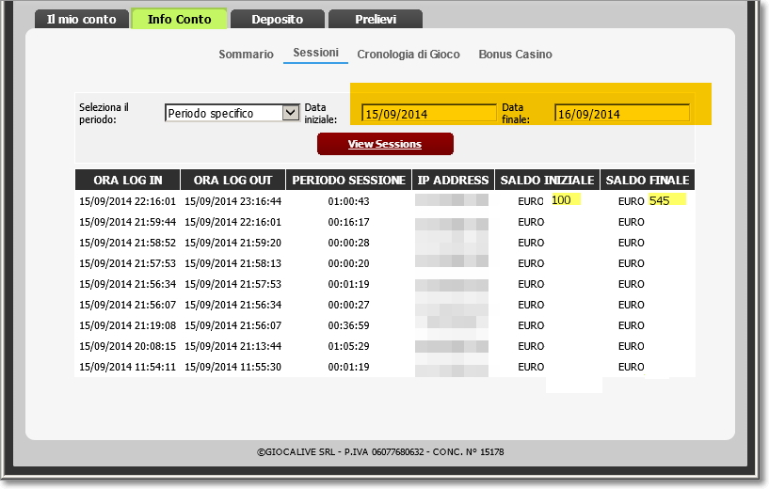Viewport: 769px width, 489px height.
Task: Go to the Sommario sub-tab
Action: [247, 54]
